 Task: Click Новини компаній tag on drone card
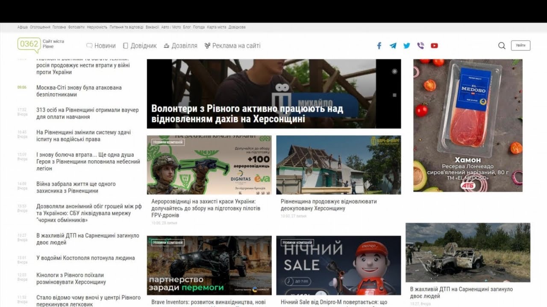pyautogui.click(x=168, y=142)
